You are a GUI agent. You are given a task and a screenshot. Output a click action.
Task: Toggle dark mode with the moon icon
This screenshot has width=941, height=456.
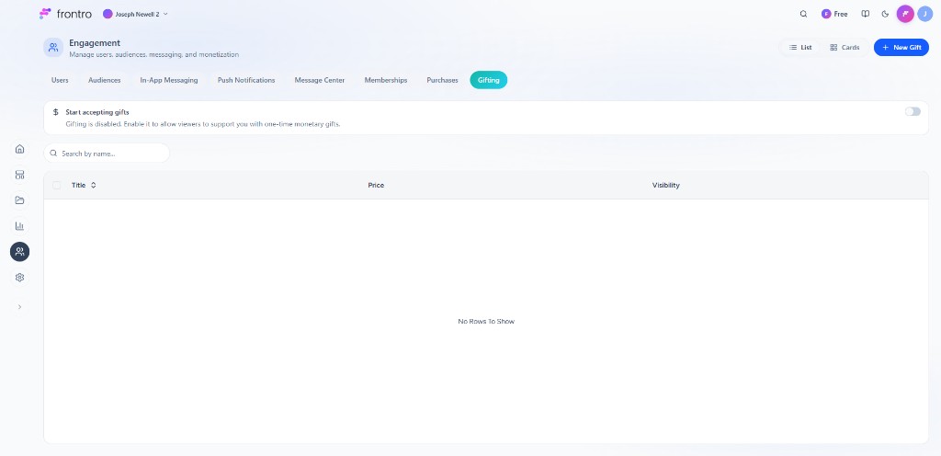point(885,14)
